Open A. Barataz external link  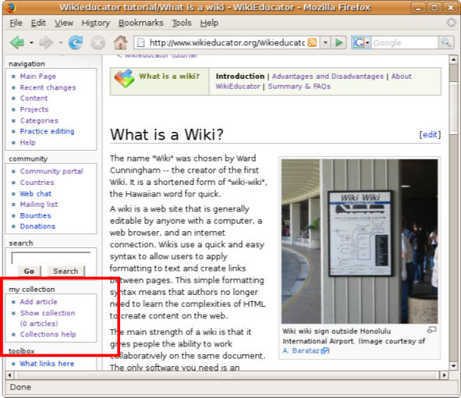[x=305, y=350]
